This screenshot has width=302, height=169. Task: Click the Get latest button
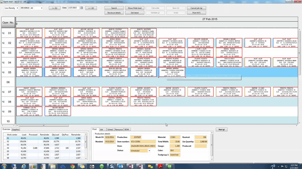(x=134, y=13)
